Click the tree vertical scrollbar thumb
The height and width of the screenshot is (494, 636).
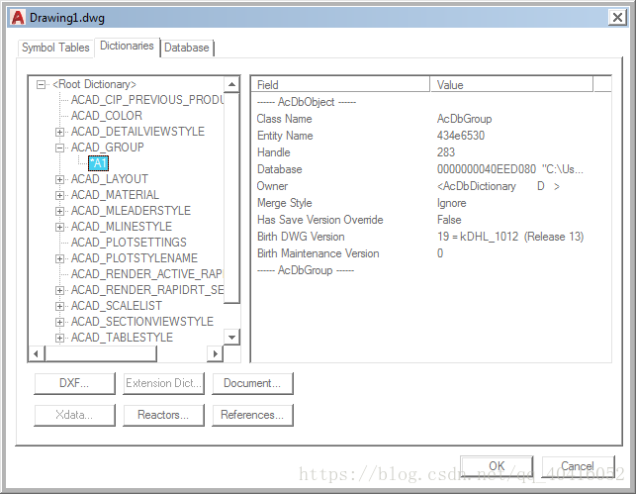(x=231, y=198)
